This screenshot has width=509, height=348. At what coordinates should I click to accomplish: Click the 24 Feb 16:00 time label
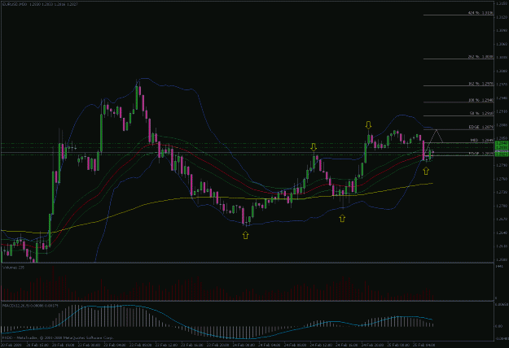(x=346, y=345)
